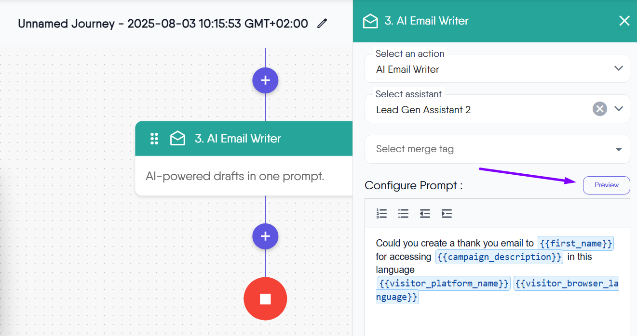
Task: Click the {{visitor_platform_name}} merge tag
Action: tap(444, 284)
